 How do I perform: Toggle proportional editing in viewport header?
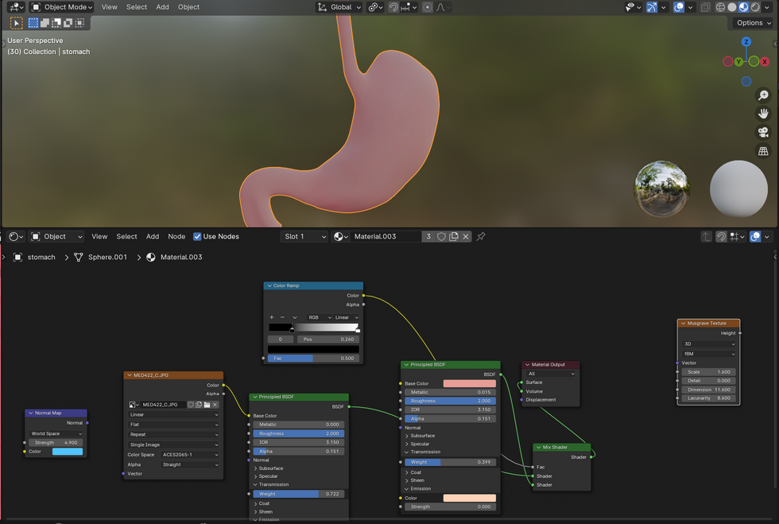(428, 7)
